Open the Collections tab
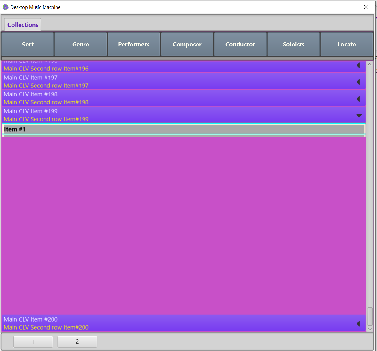The image size is (377, 351). (x=23, y=25)
